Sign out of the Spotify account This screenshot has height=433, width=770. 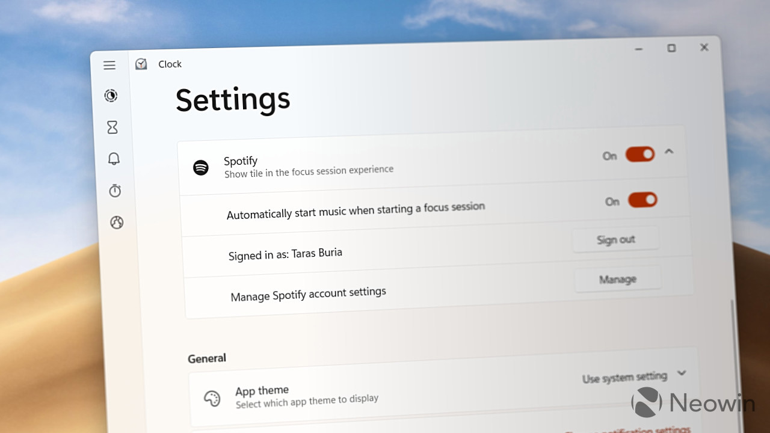[x=615, y=239]
